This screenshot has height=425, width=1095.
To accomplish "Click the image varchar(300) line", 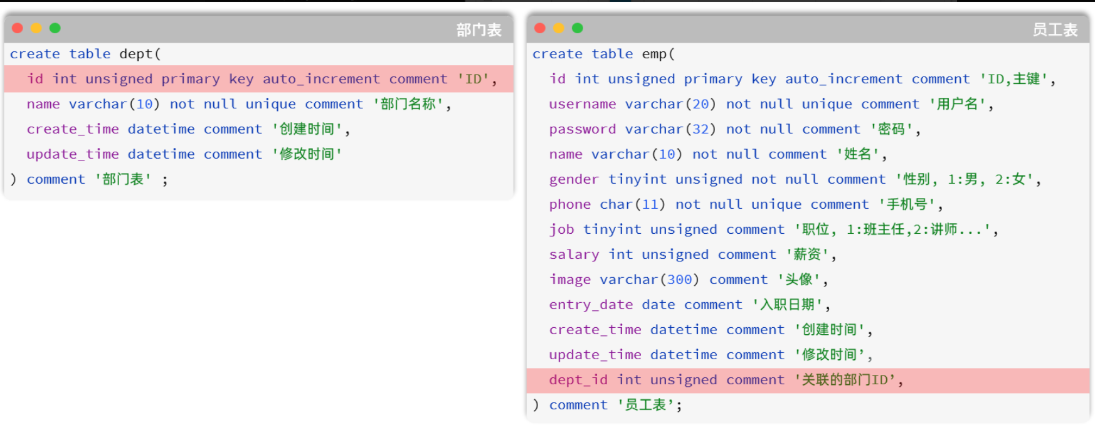I will point(688,280).
